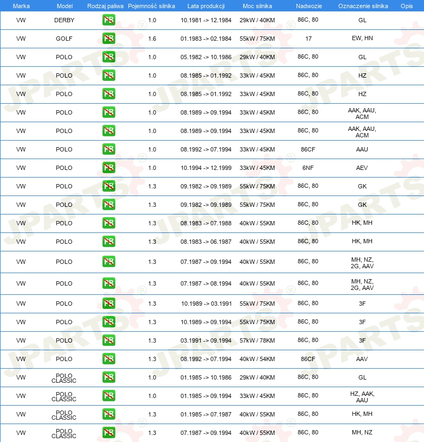
Task: Click the date range 01.1985 -> 07.1987
Action: [206, 414]
